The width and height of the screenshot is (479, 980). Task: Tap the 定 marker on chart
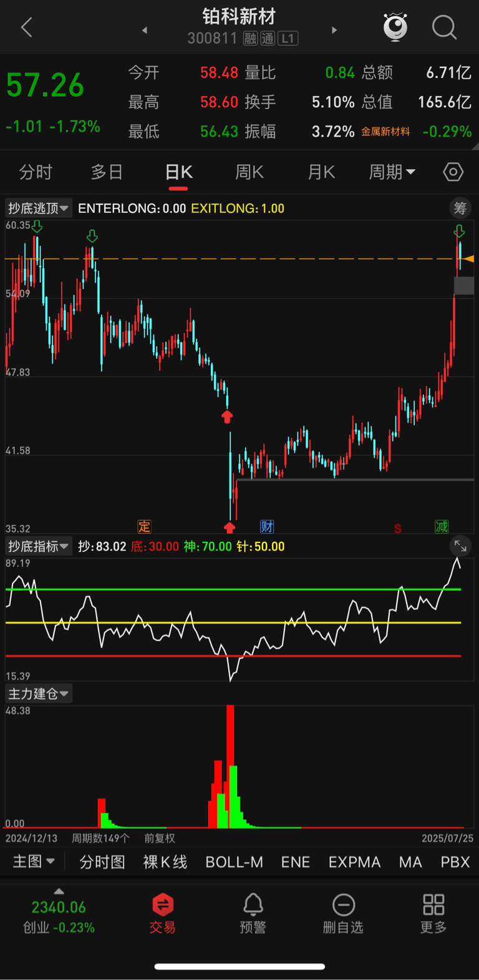point(144,526)
